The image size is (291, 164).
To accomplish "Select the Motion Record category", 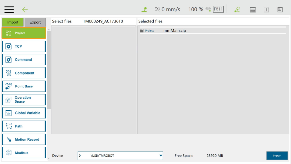I will [x=24, y=139].
